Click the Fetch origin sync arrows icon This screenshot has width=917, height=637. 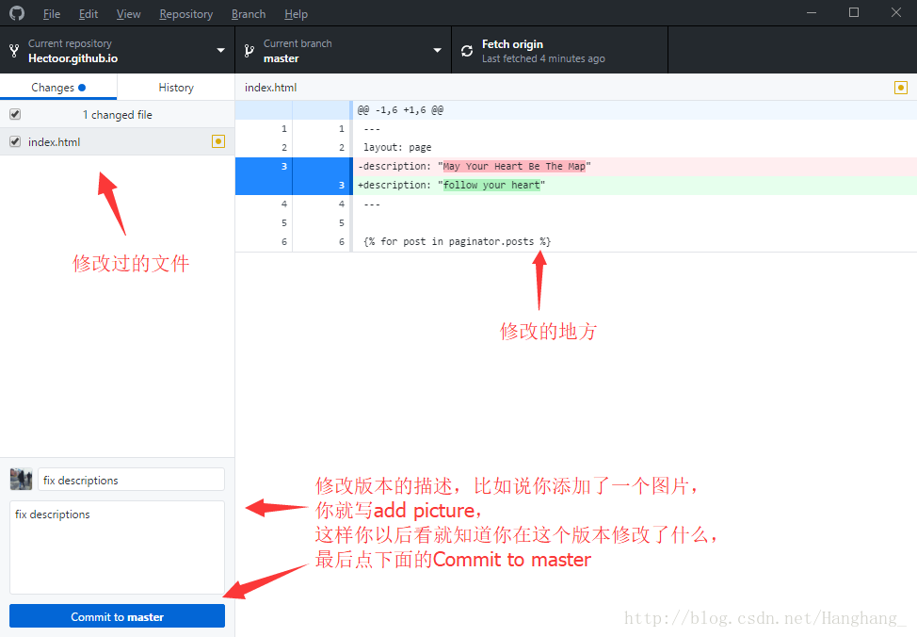click(467, 51)
